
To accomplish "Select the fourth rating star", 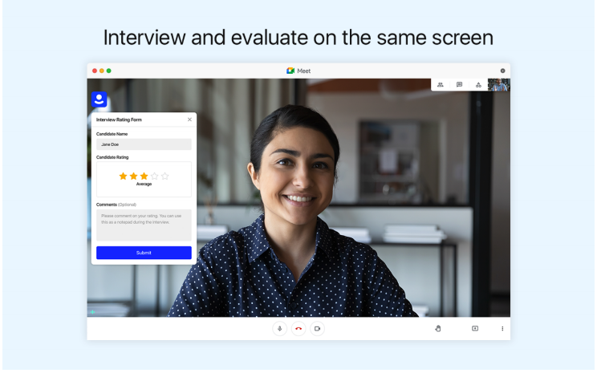I will tap(154, 176).
